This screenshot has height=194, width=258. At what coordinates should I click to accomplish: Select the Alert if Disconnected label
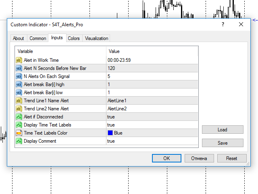point(43,117)
